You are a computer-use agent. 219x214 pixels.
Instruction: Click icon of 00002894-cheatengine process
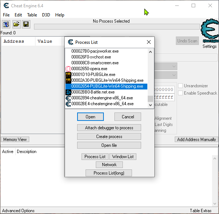click(x=68, y=98)
